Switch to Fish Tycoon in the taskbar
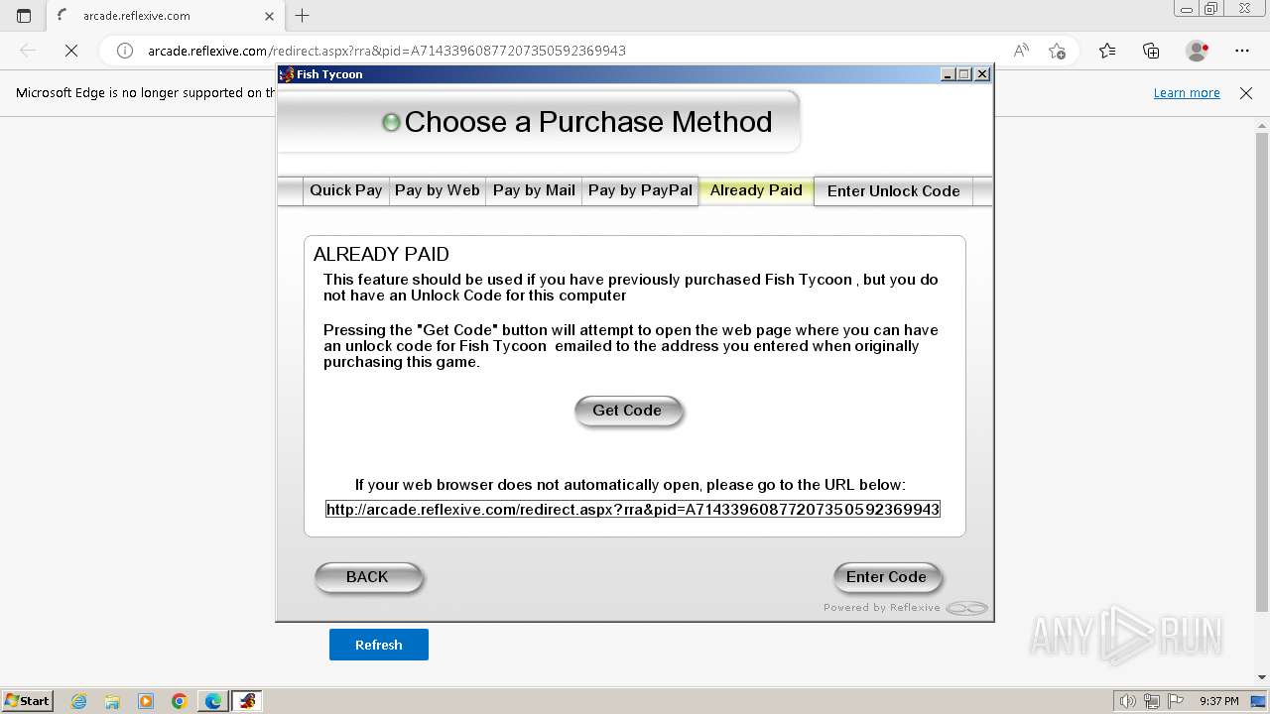Screen dimensions: 1270x714 247,701
